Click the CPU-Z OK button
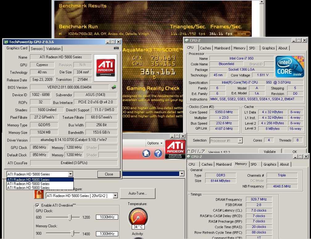The width and height of the screenshot is (311, 239). pyautogui.click(x=295, y=152)
